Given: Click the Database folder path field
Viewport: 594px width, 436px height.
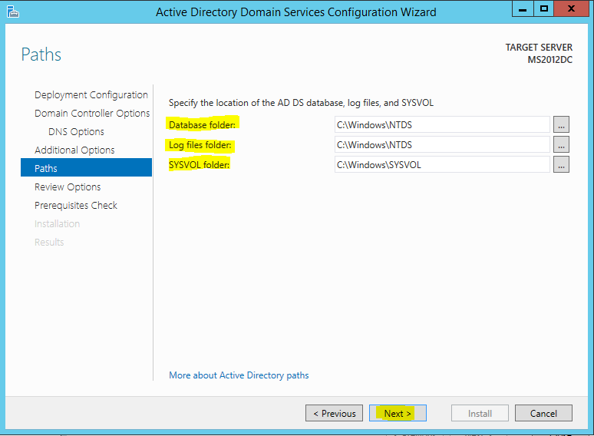Looking at the screenshot, I should point(442,124).
